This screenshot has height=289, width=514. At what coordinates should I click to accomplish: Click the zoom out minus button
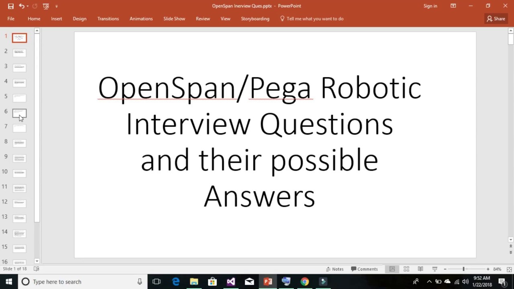[445, 269]
